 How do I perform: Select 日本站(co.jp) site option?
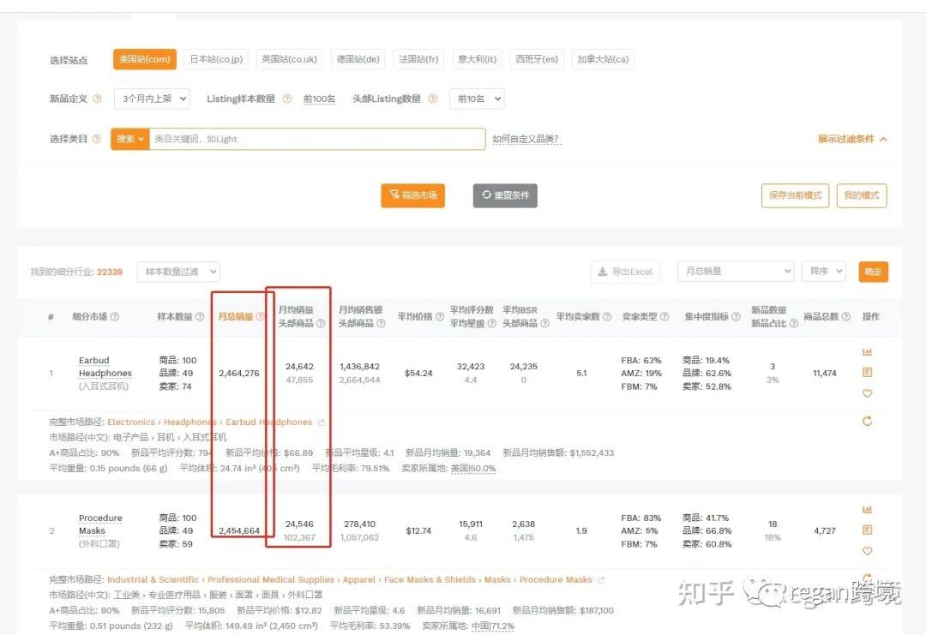pos(216,59)
